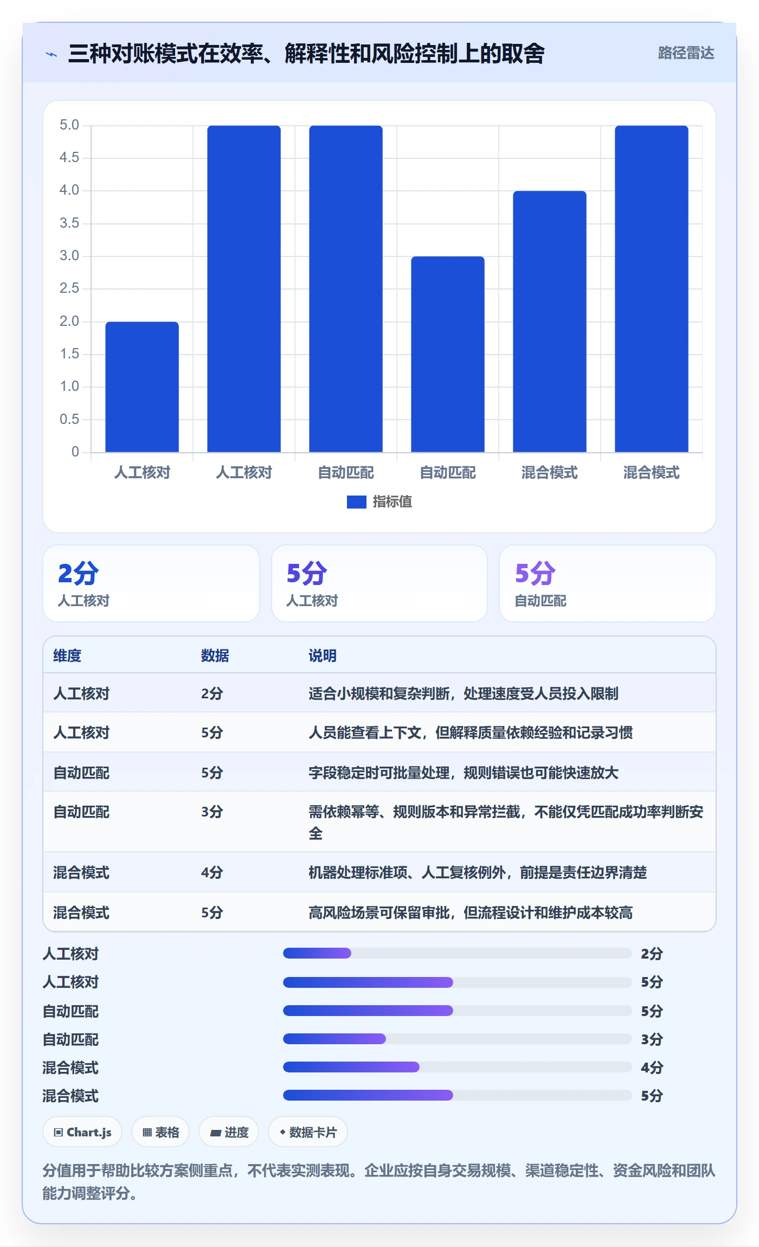The width and height of the screenshot is (759, 1247).
Task: Select the 人工核对 chart bar reaching 2.0
Action: coord(142,387)
